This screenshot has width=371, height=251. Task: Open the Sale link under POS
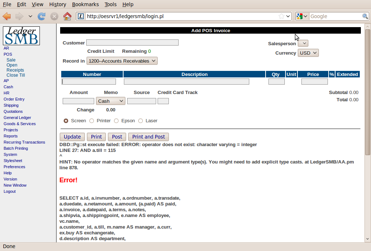click(x=11, y=60)
